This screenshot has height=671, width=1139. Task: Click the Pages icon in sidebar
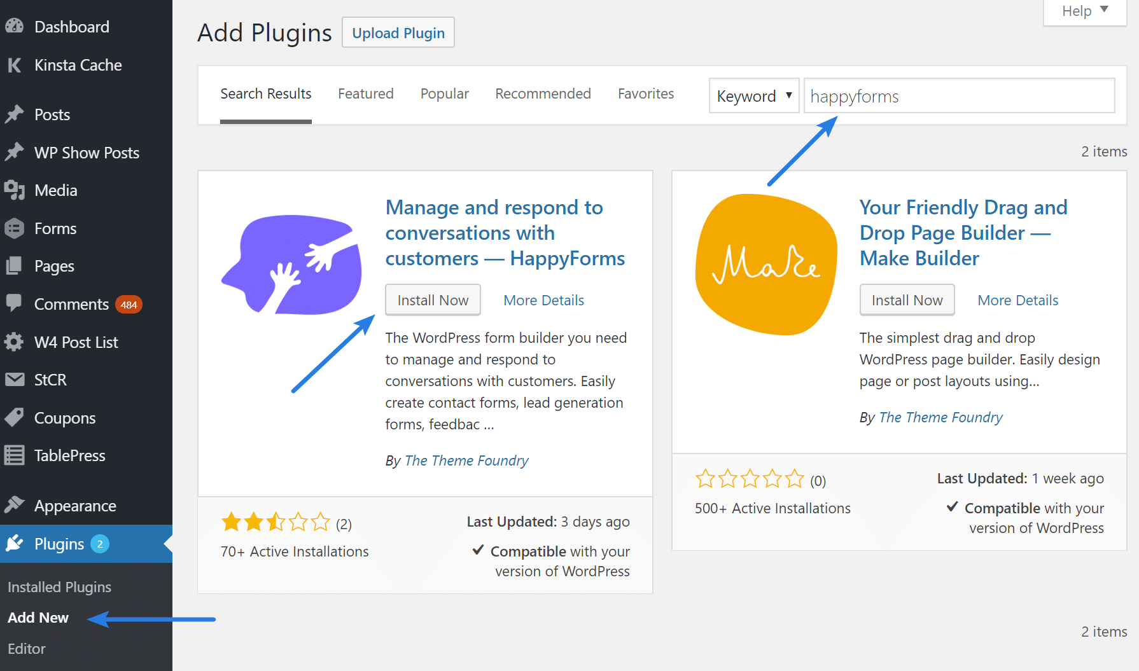click(x=14, y=266)
